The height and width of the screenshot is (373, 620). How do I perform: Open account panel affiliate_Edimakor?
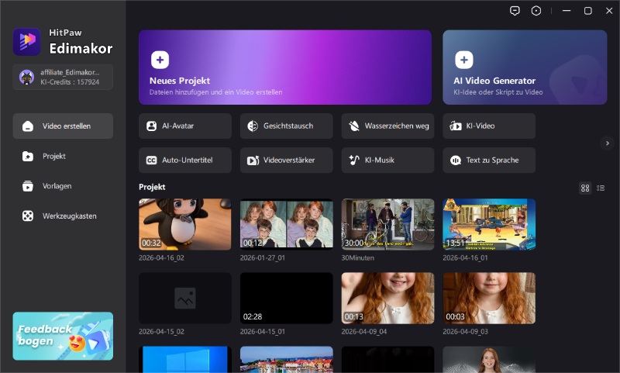tap(63, 77)
